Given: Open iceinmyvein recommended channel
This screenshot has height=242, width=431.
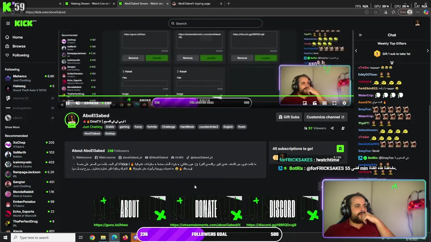Looking at the screenshot, I should (30, 164).
